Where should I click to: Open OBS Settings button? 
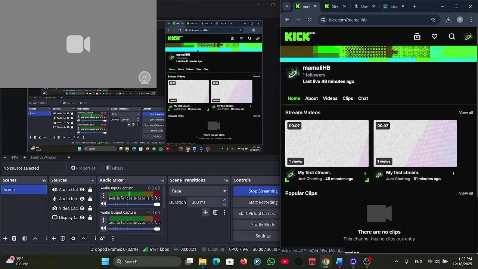click(257, 236)
